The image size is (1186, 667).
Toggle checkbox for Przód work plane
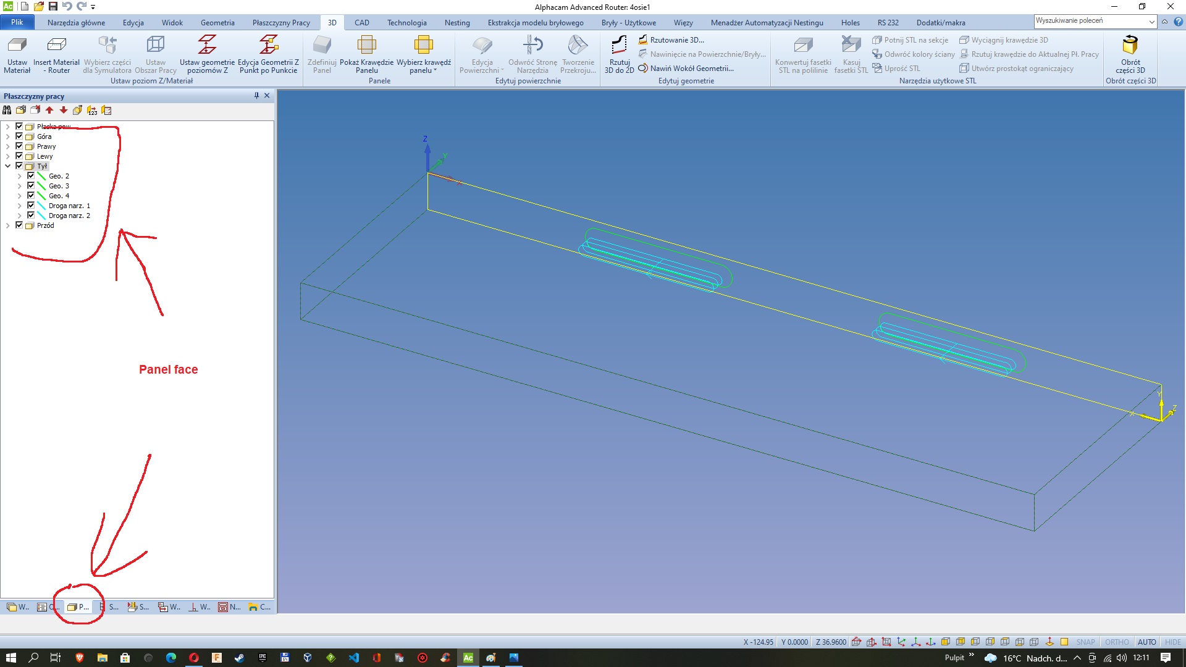(x=19, y=225)
